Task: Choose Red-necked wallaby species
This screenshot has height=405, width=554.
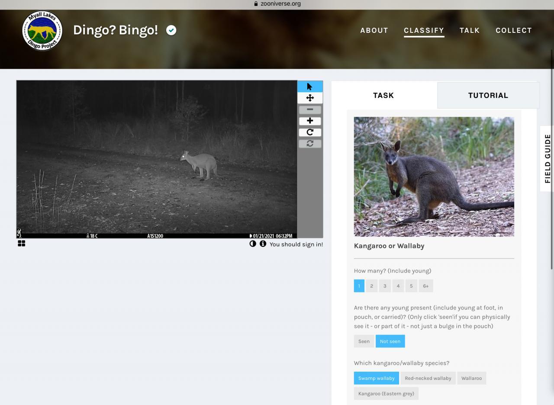Action: coord(428,378)
